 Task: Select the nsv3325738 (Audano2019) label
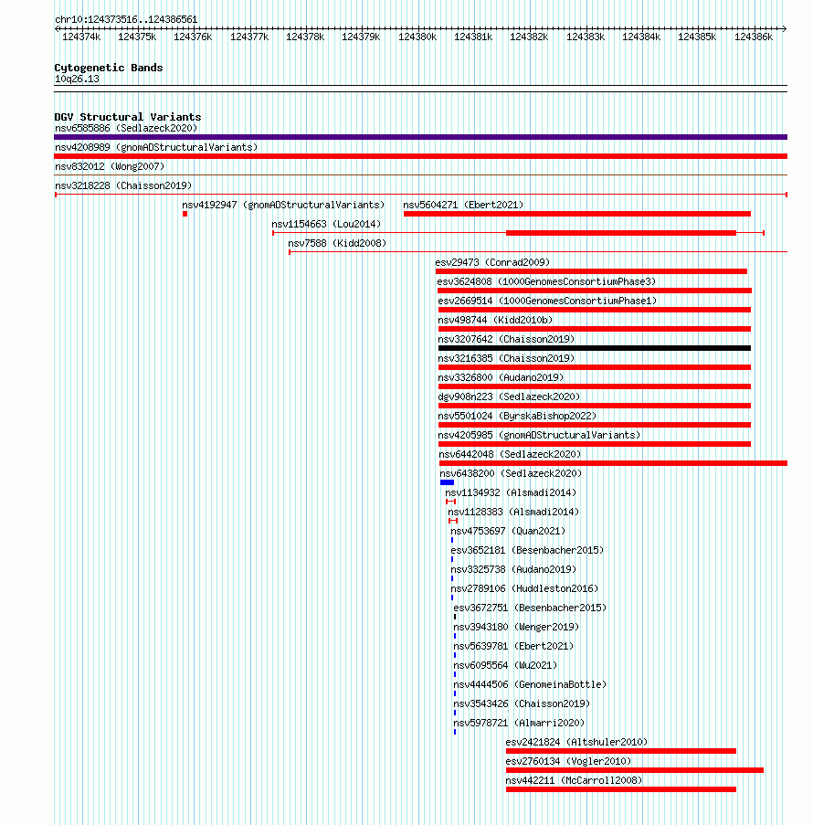[513, 570]
